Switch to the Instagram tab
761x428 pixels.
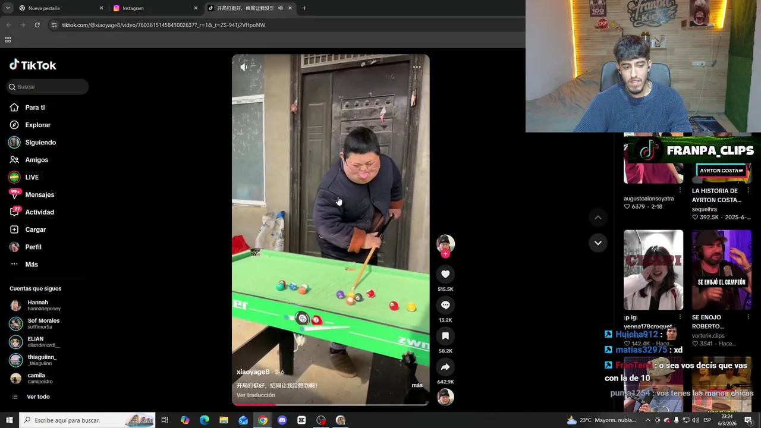(155, 8)
